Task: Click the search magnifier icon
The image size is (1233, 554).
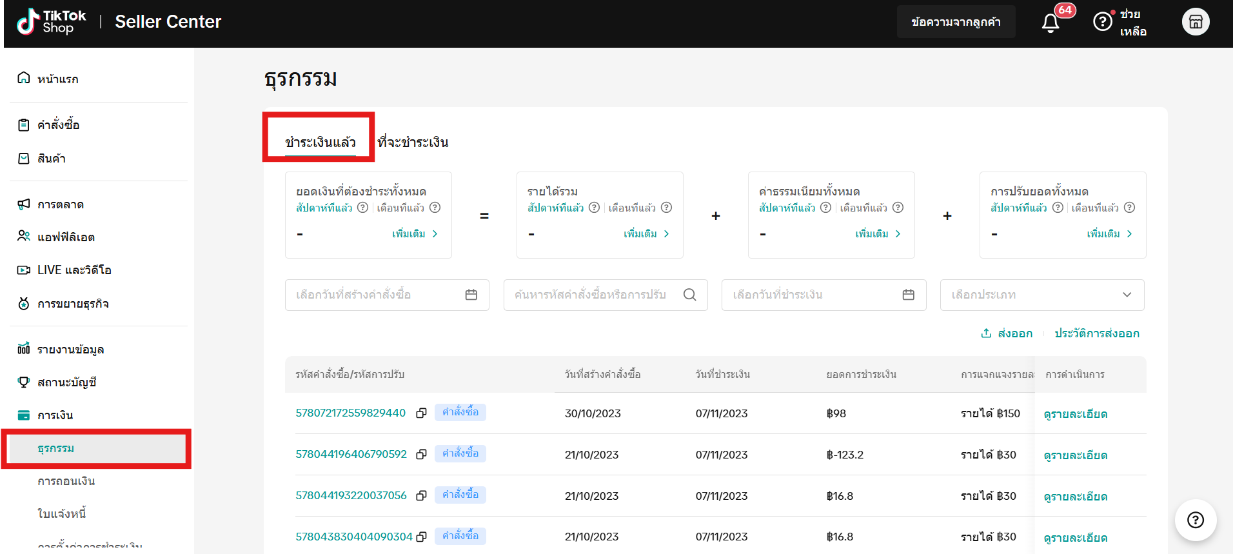Action: pyautogui.click(x=689, y=295)
